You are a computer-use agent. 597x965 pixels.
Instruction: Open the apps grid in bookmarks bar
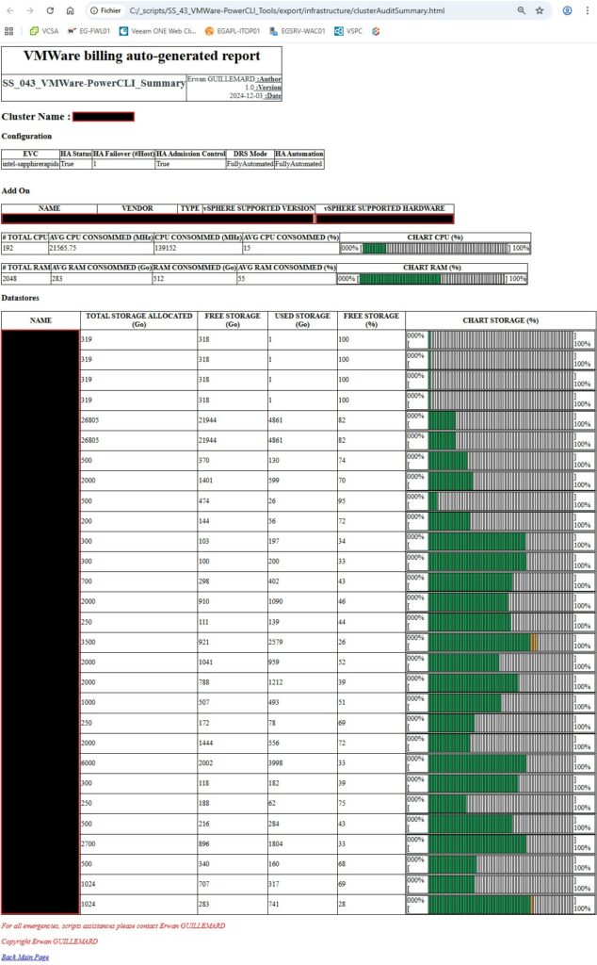[9, 30]
